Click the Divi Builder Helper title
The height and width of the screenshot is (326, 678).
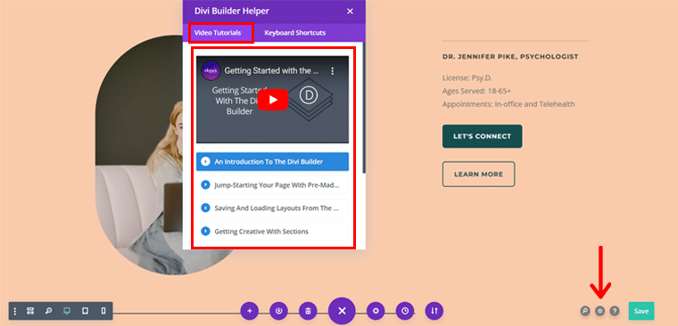pyautogui.click(x=232, y=12)
